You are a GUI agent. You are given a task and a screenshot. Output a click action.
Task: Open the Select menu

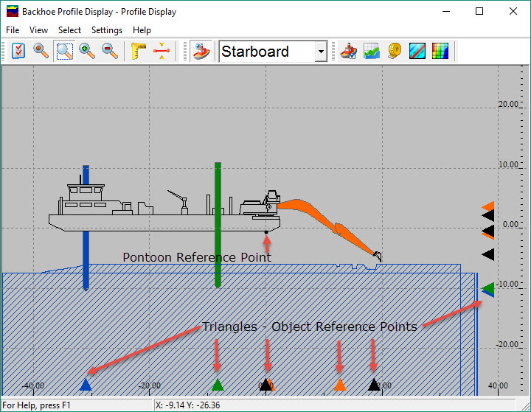pos(69,30)
